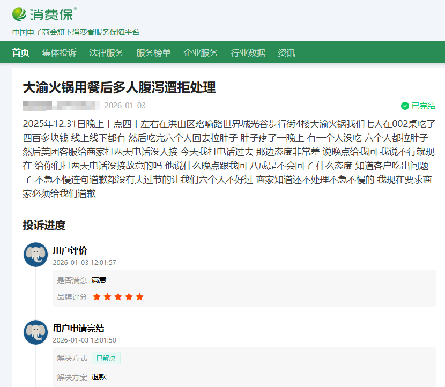445x387 pixels.
Task: Open the 集体投诉 menu item
Action: click(59, 53)
